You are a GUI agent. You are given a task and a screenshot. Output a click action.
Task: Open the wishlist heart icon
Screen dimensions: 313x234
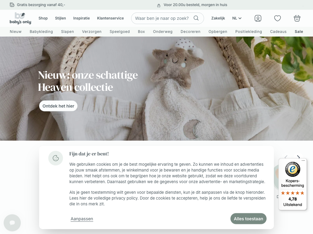click(x=278, y=18)
